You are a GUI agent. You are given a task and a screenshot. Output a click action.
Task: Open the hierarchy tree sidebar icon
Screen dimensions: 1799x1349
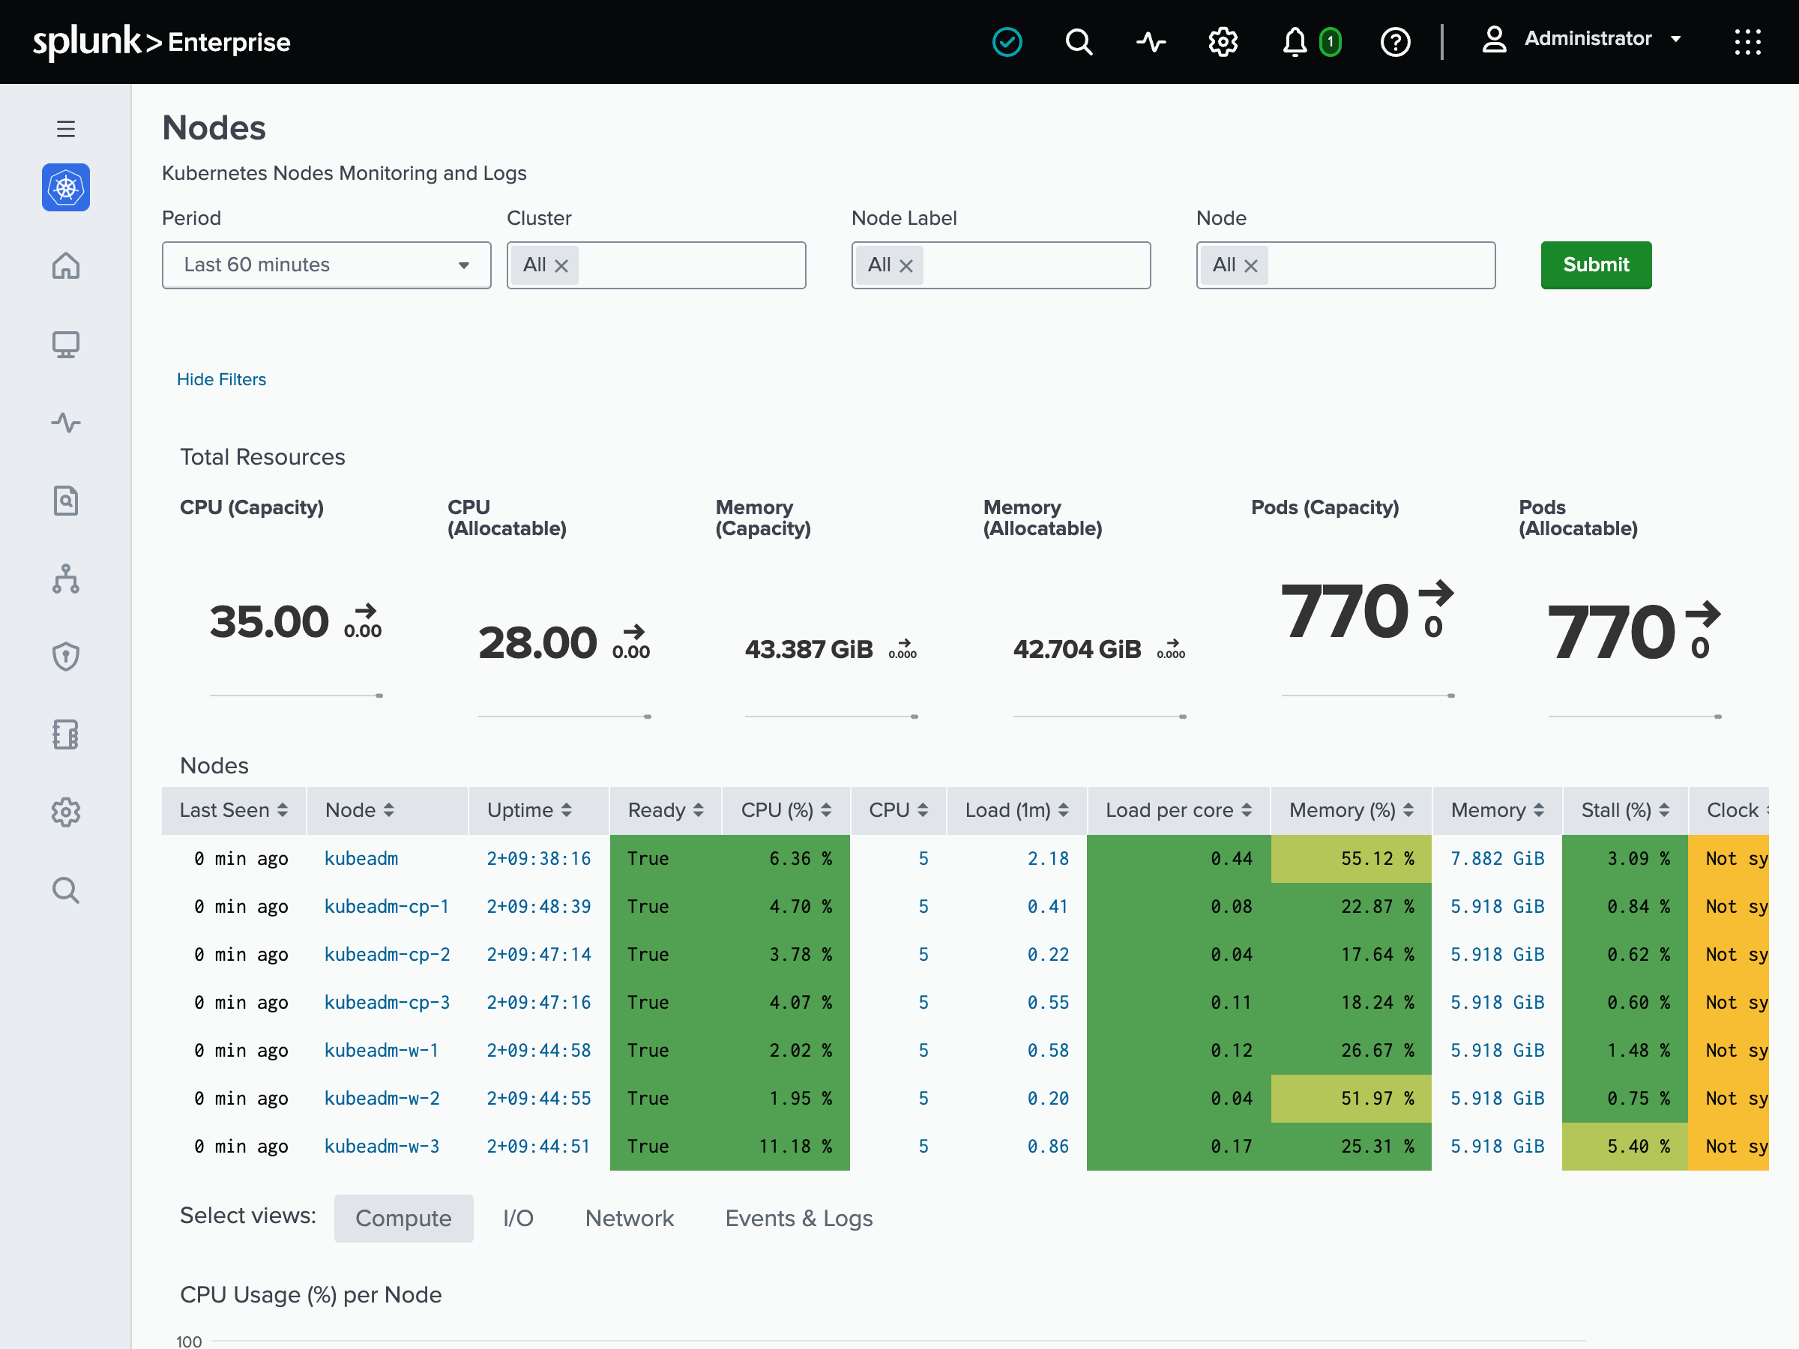click(66, 578)
